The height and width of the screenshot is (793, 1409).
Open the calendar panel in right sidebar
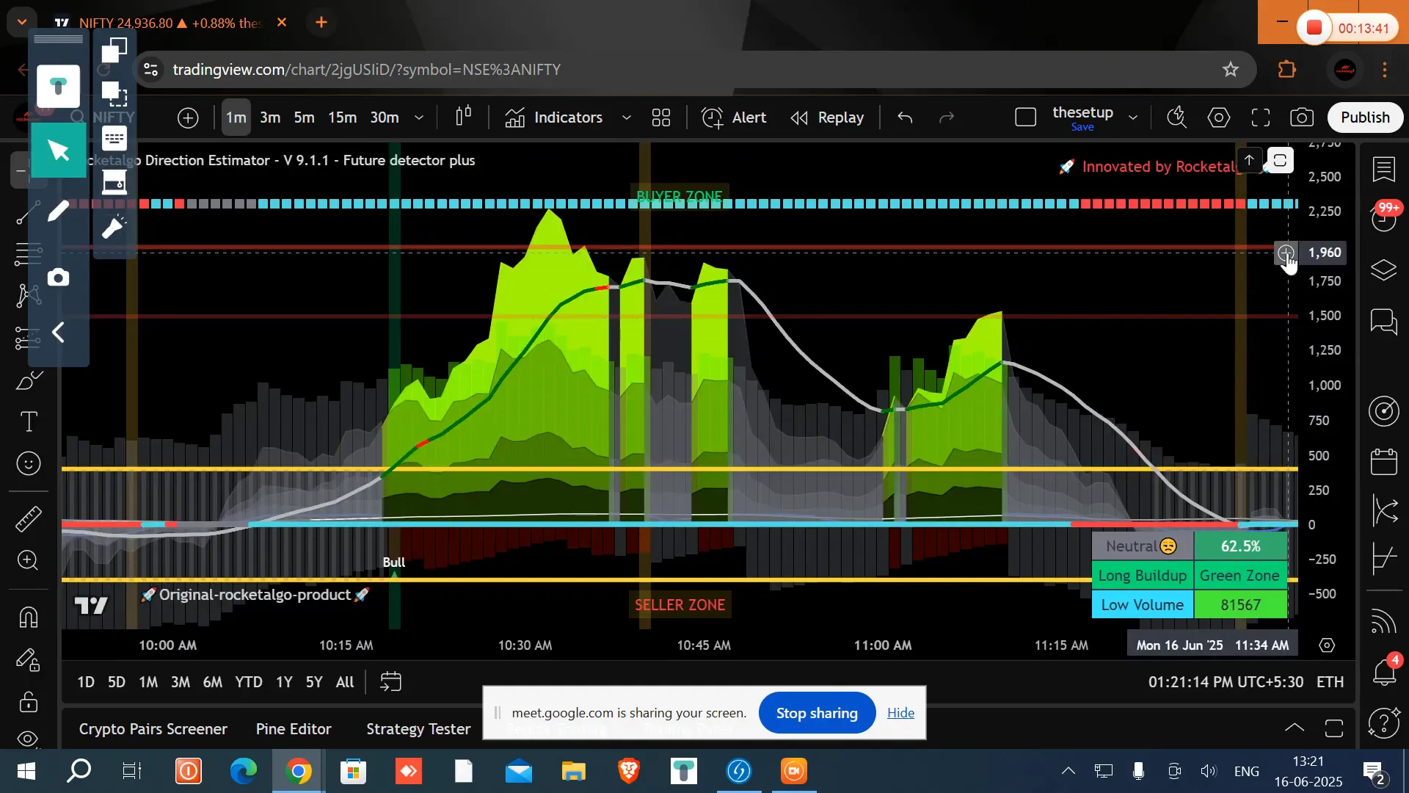click(x=1384, y=462)
